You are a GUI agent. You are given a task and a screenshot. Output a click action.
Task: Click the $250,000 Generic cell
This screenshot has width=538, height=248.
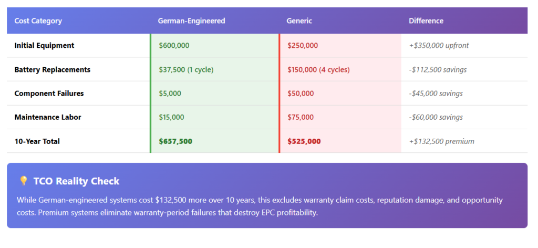coord(303,45)
